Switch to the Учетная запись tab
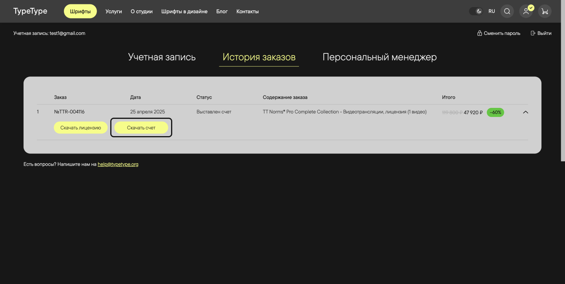Screen dimensions: 565x284 click(x=162, y=57)
